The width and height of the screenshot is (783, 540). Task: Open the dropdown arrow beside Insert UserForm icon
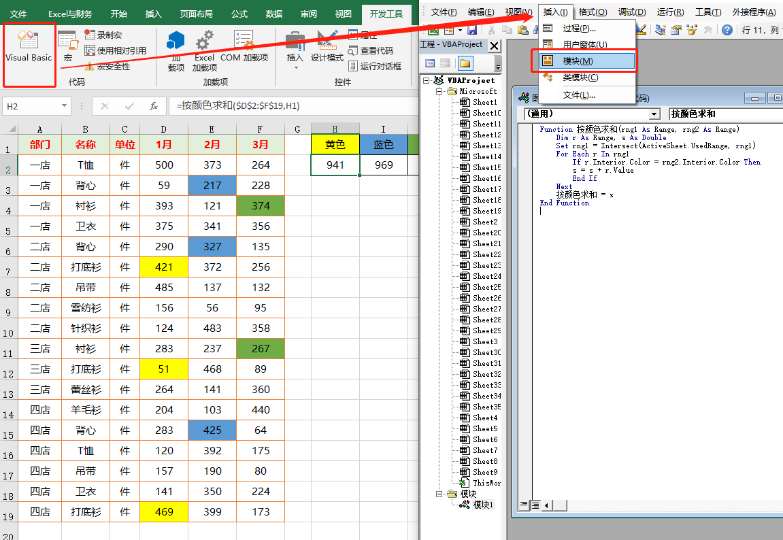coord(459,31)
